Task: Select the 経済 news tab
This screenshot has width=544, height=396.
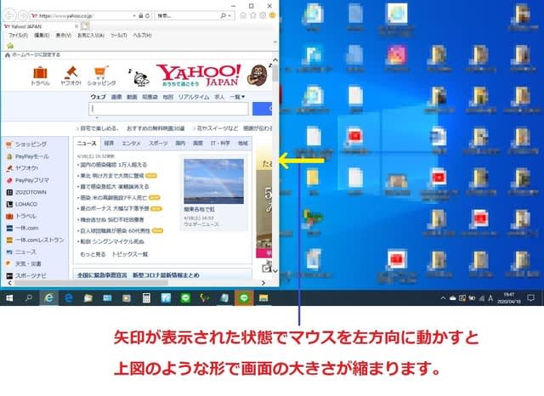Action: (109, 144)
